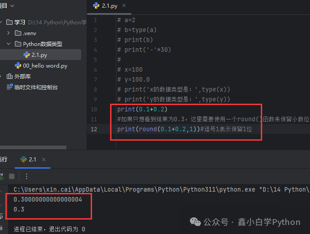Screen dimensions: 310x234
Task: Click line number 12 in gutter
Action: 94,129
